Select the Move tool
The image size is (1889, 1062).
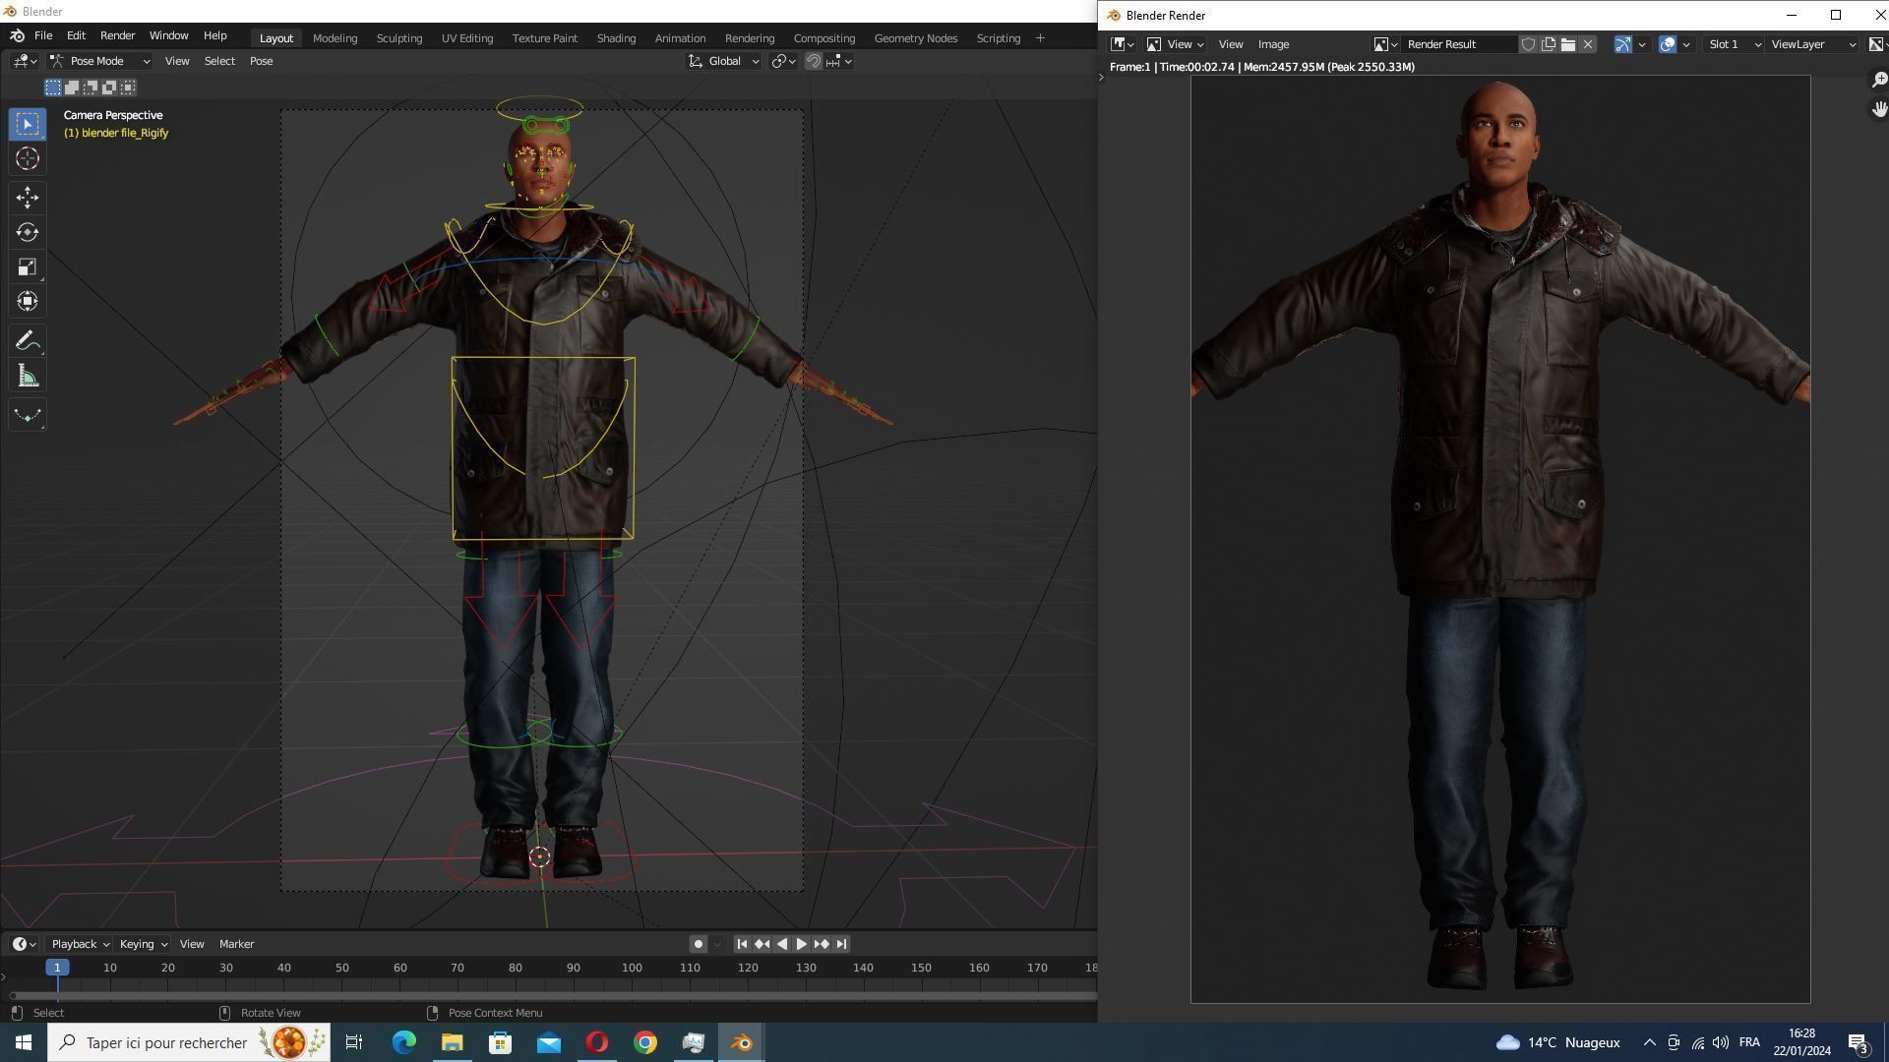point(28,198)
